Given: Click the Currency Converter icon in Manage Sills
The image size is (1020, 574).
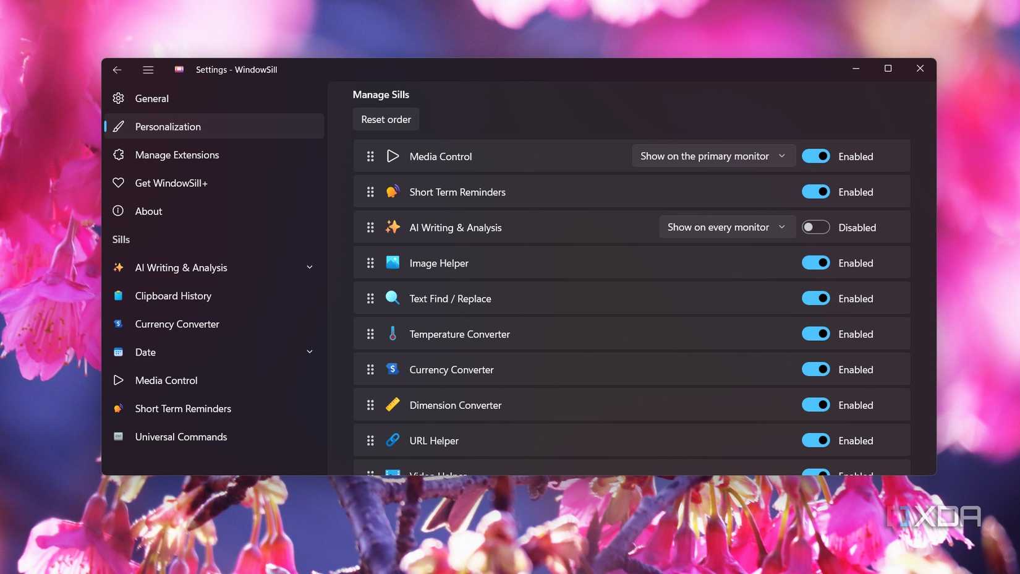Looking at the screenshot, I should (x=393, y=369).
